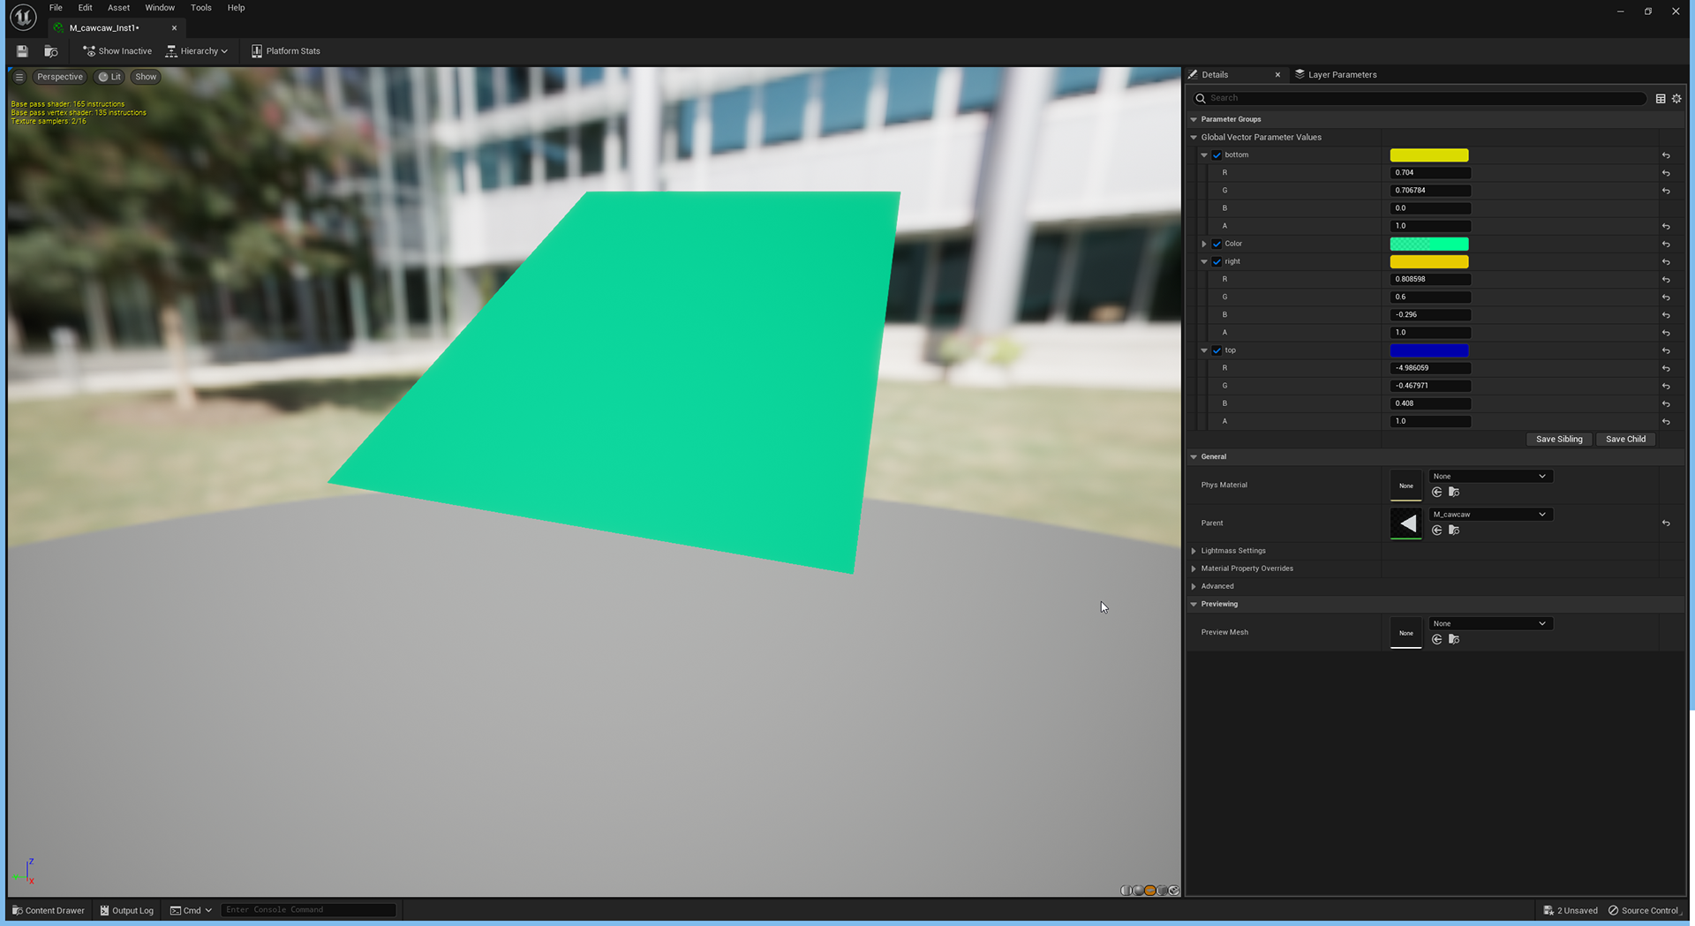
Task: Toggle details property matrix table icon
Action: click(x=1661, y=99)
